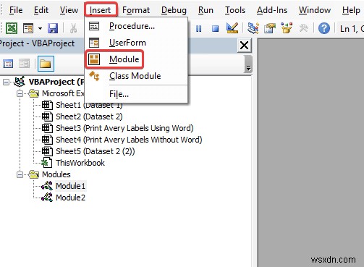This screenshot has width=364, height=267.
Task: Click the Insert UserForm toolbar icon
Action: point(28,28)
